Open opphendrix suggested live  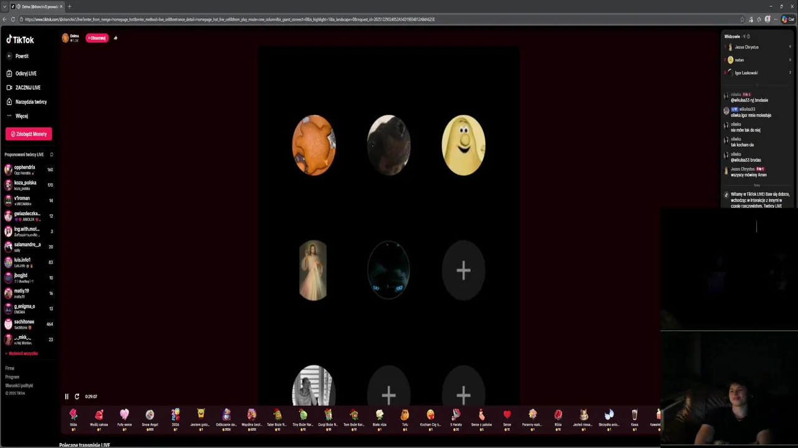pos(28,170)
